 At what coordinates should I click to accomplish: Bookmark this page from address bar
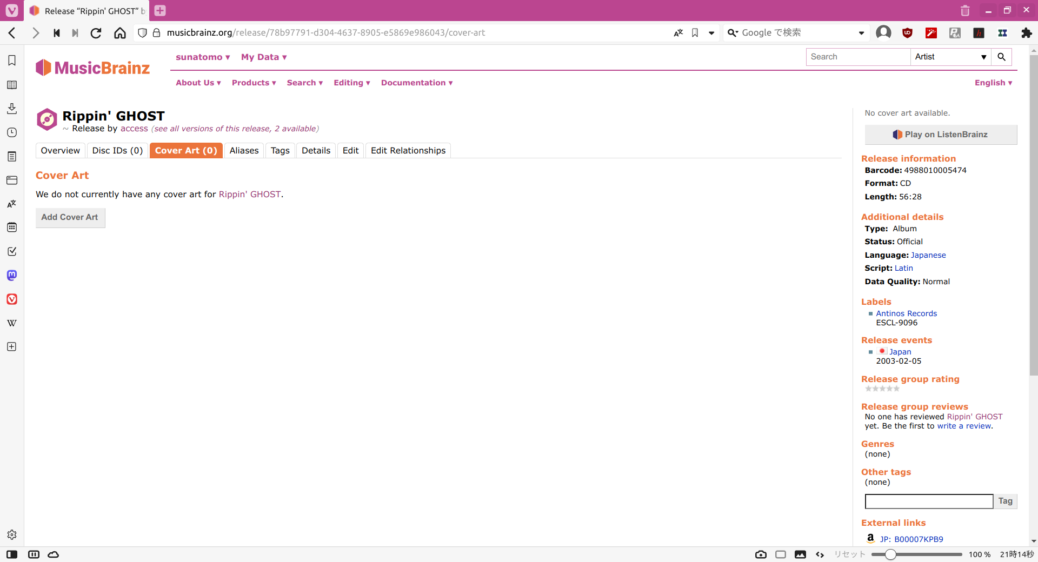pyautogui.click(x=695, y=33)
